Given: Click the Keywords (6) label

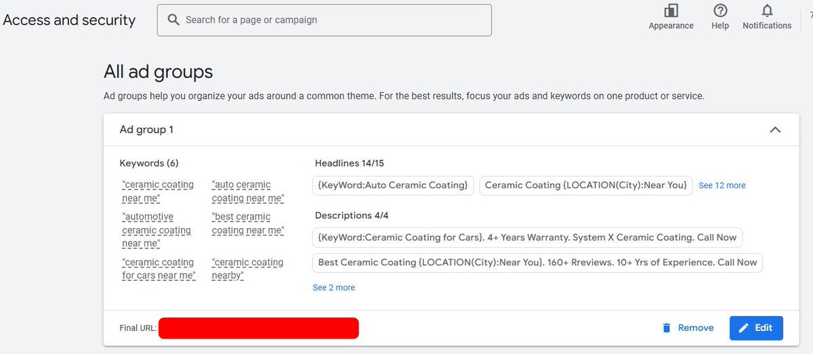Looking at the screenshot, I should pos(149,163).
